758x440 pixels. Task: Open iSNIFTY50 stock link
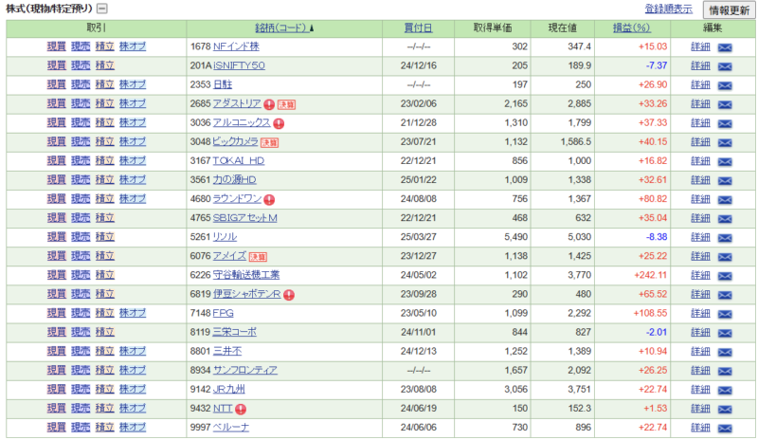239,65
